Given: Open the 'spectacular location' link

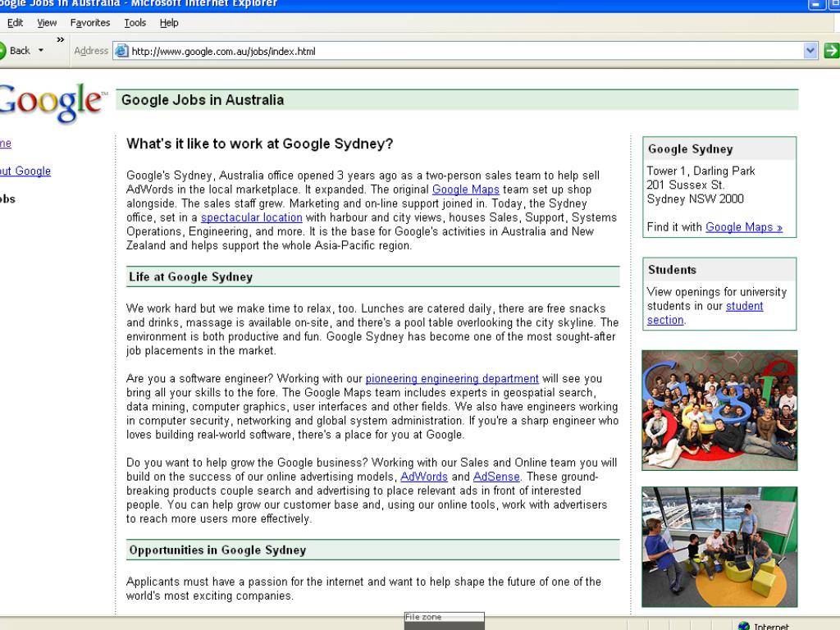Looking at the screenshot, I should 252,217.
